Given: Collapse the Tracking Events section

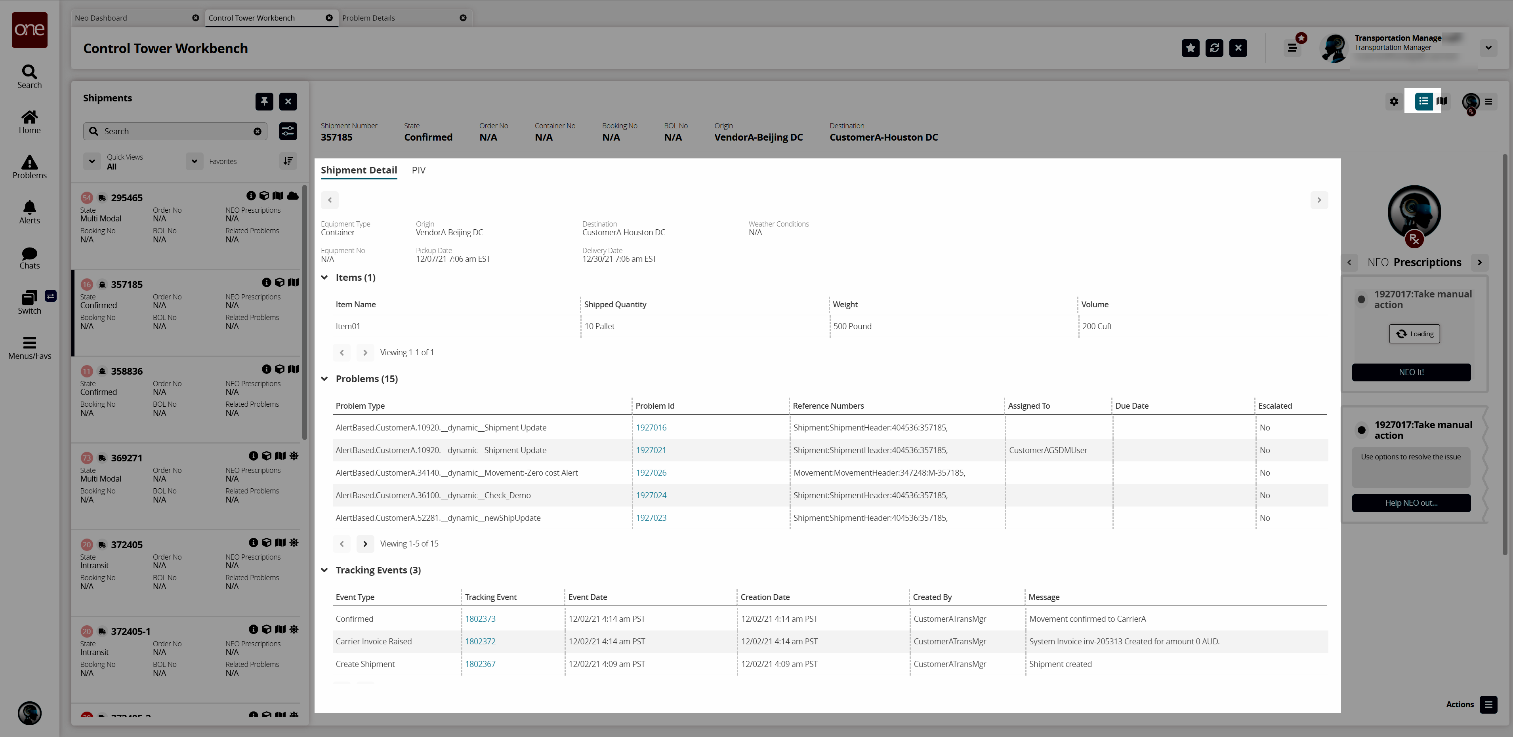Looking at the screenshot, I should coord(324,570).
